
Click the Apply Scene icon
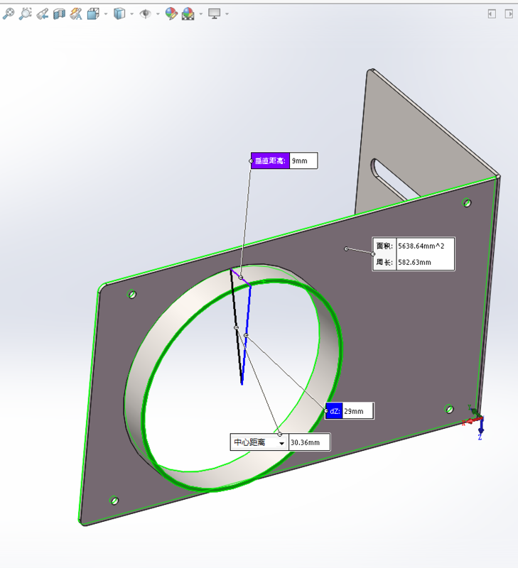[x=188, y=13]
